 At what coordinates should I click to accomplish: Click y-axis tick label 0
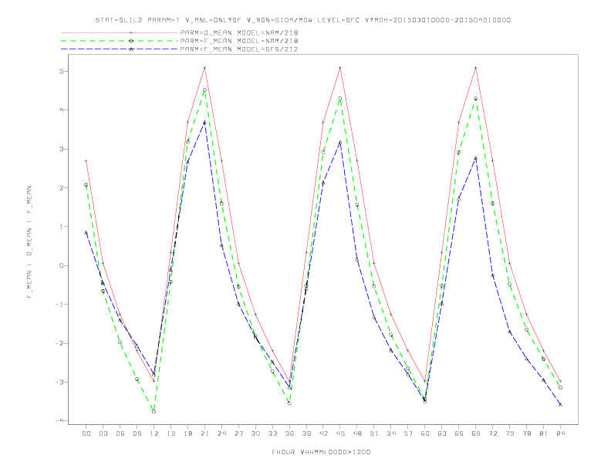point(62,265)
